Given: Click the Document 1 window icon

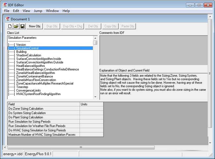Looking at the screenshot, I should pos(8,19).
